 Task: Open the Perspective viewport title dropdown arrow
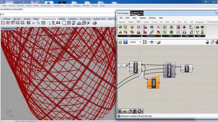point(15,28)
